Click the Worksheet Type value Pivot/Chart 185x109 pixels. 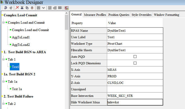coord(135,44)
